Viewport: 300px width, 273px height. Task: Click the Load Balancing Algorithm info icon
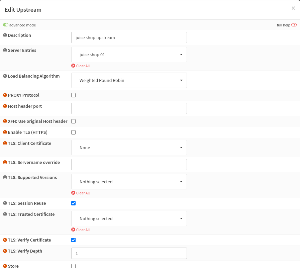click(5, 76)
